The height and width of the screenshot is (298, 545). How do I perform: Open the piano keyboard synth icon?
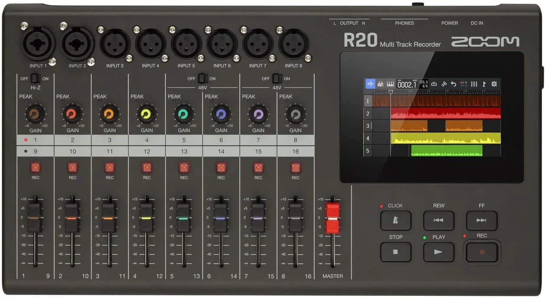tap(390, 84)
